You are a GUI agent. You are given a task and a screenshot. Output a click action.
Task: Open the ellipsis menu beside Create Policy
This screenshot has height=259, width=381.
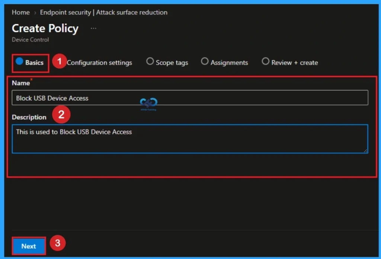click(x=93, y=28)
